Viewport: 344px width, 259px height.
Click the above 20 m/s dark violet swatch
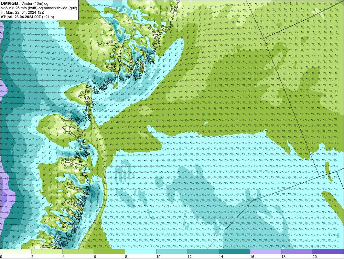coord(328,251)
